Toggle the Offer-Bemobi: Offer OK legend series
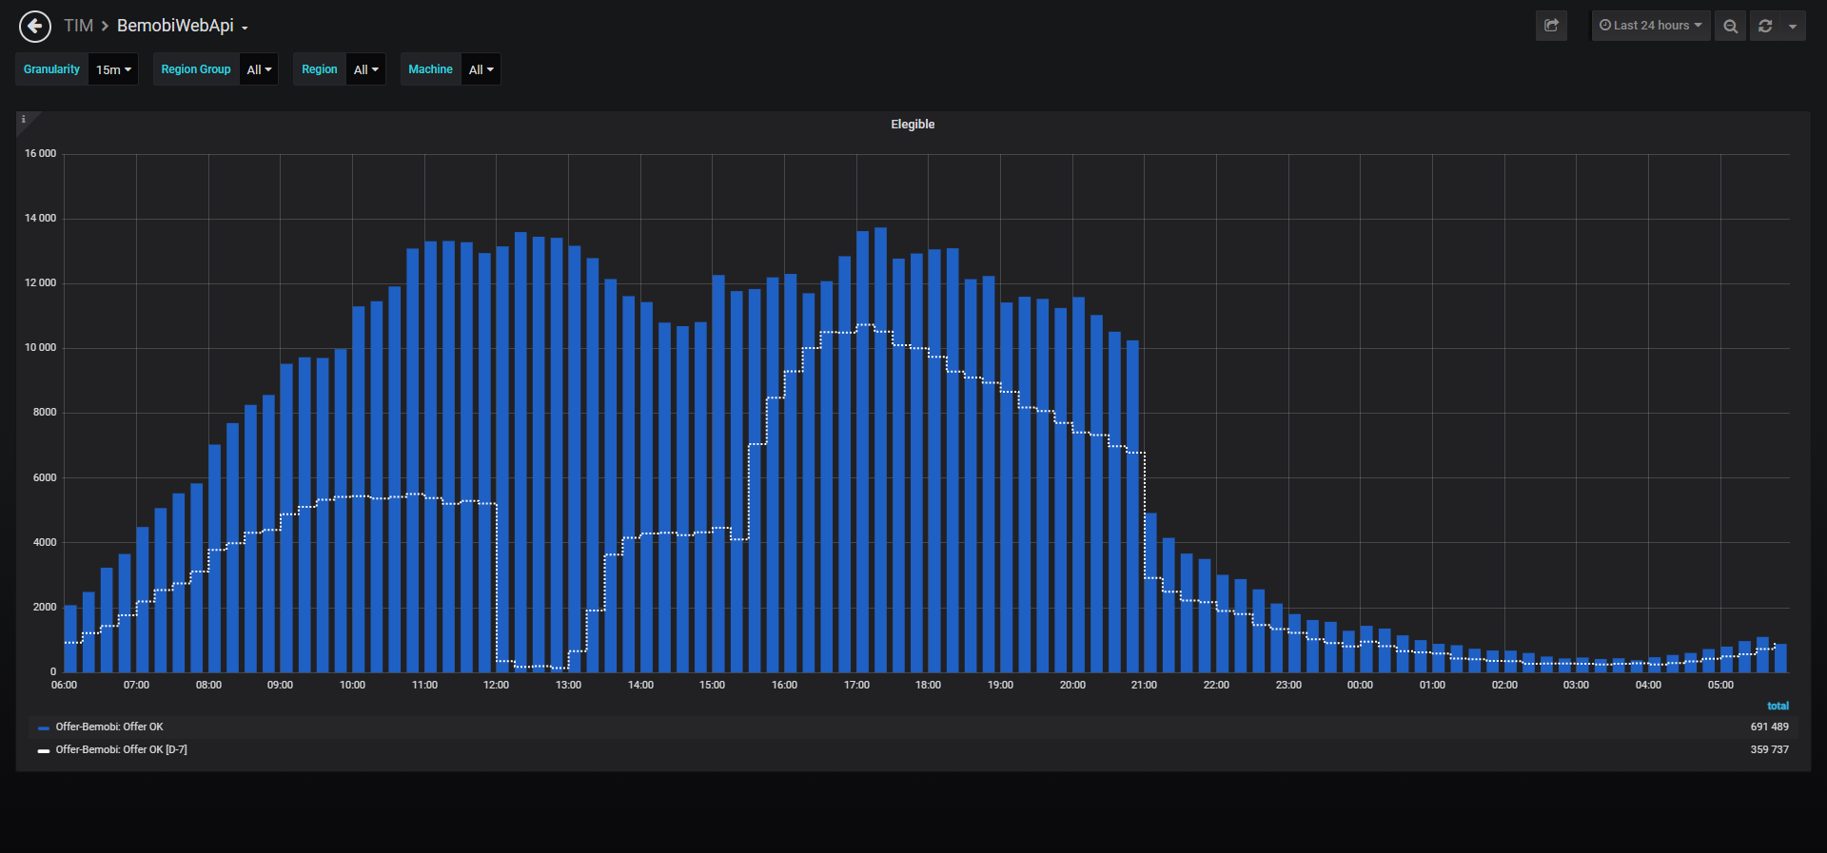The width and height of the screenshot is (1827, 853). [x=109, y=727]
